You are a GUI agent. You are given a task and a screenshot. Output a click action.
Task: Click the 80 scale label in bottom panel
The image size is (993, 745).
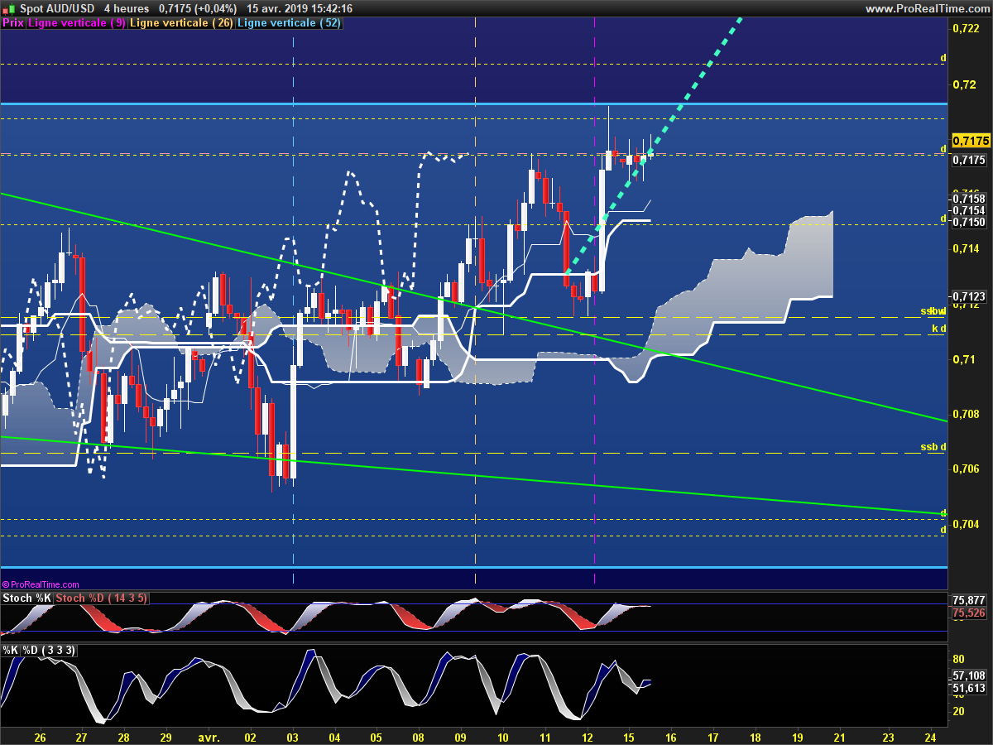point(960,660)
